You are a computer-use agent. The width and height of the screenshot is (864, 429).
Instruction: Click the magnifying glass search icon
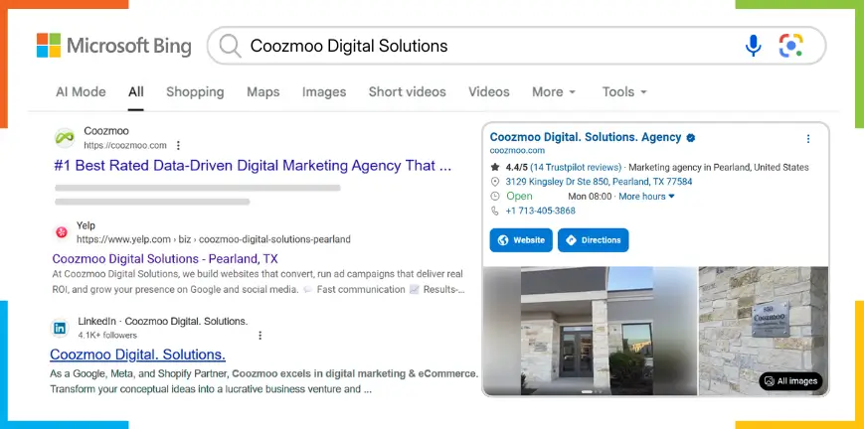[230, 45]
